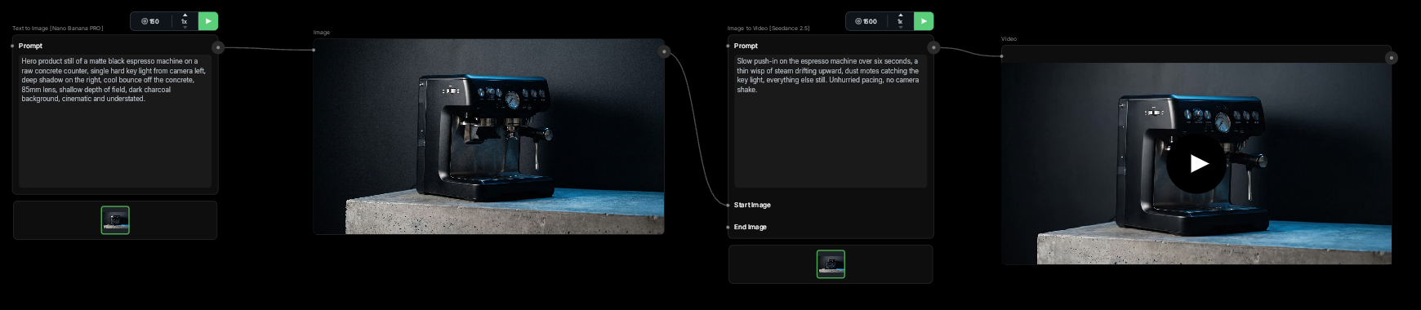
Task: Increase Image to Video run count
Action: coord(900,15)
